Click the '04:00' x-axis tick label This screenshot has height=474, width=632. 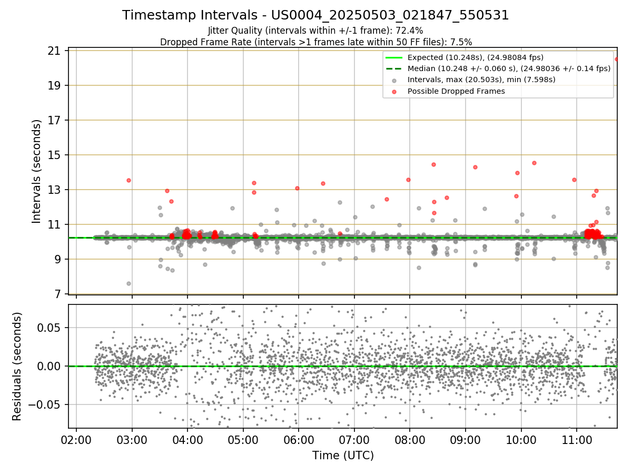pos(187,440)
